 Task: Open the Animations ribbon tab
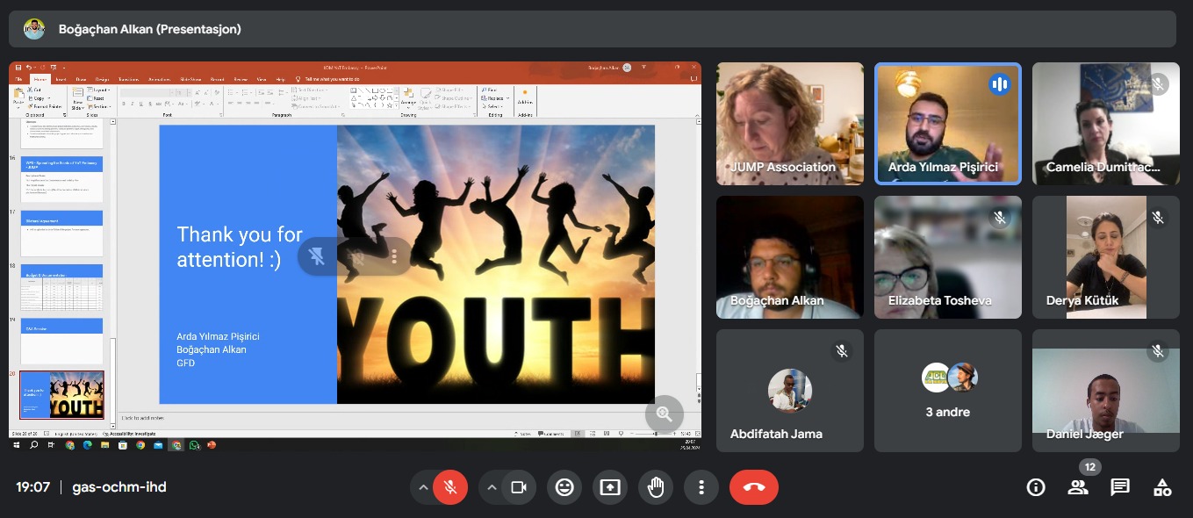click(x=159, y=79)
